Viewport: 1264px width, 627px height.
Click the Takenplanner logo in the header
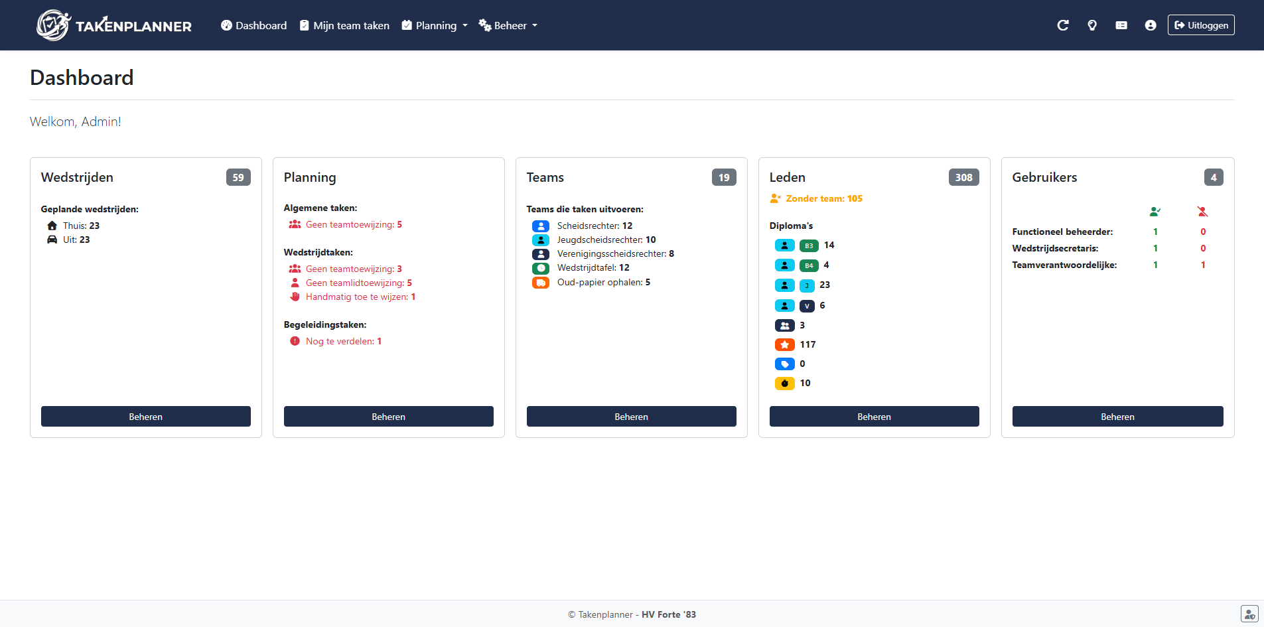pos(113,25)
